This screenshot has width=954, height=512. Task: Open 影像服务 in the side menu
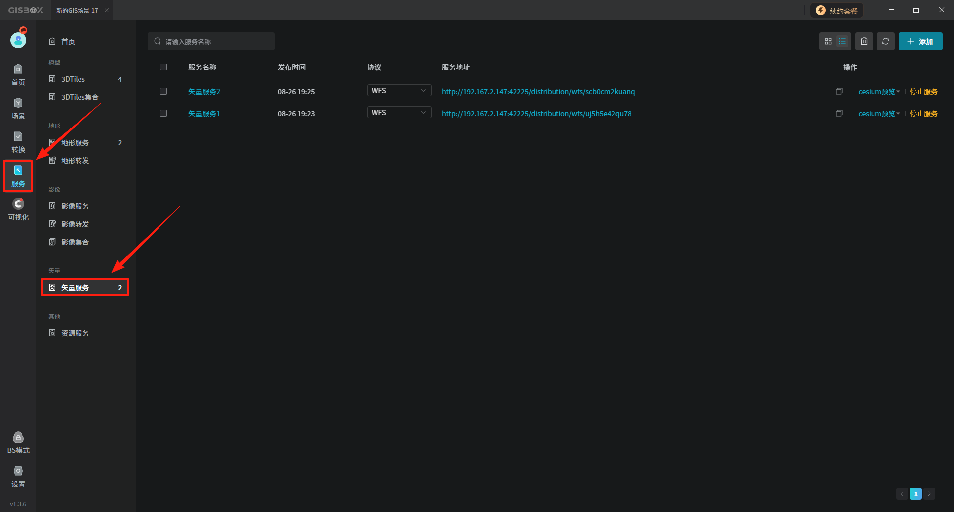75,206
